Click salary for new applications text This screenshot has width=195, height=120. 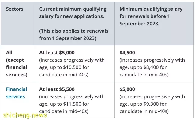72,16
